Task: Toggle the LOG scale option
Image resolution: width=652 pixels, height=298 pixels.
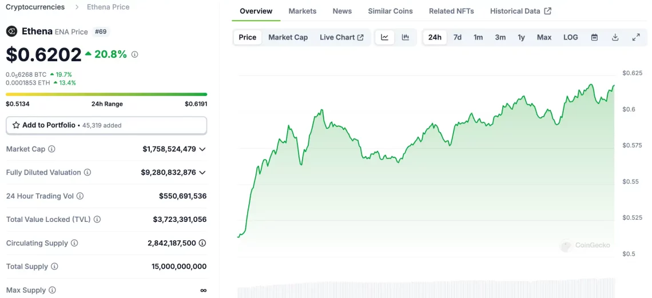Action: pos(571,37)
